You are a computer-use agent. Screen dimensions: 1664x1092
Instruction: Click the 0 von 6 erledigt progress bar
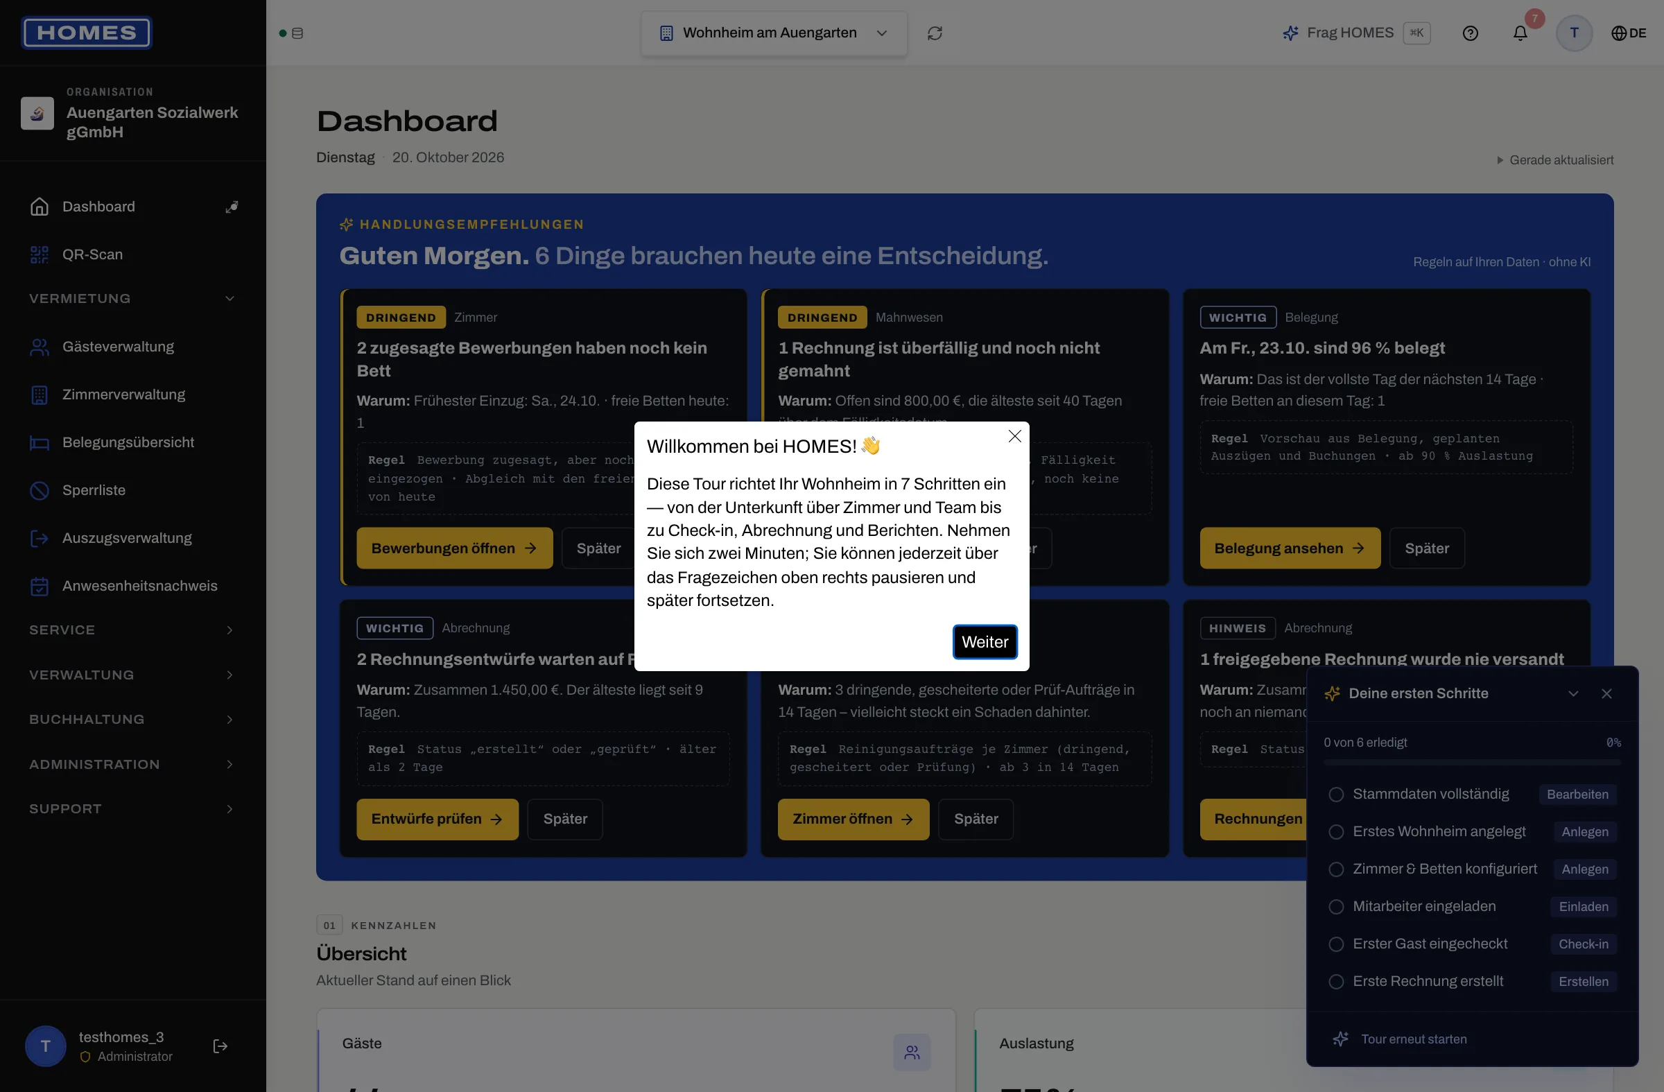tap(1472, 761)
